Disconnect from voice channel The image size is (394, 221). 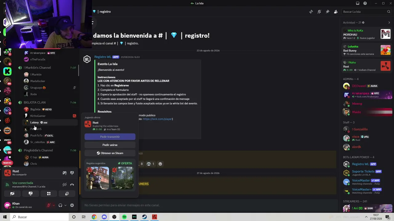pos(72,184)
